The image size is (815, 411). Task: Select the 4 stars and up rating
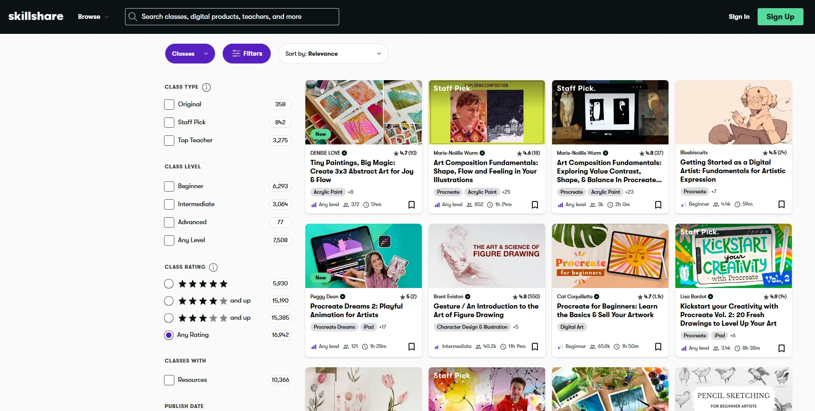tap(169, 300)
